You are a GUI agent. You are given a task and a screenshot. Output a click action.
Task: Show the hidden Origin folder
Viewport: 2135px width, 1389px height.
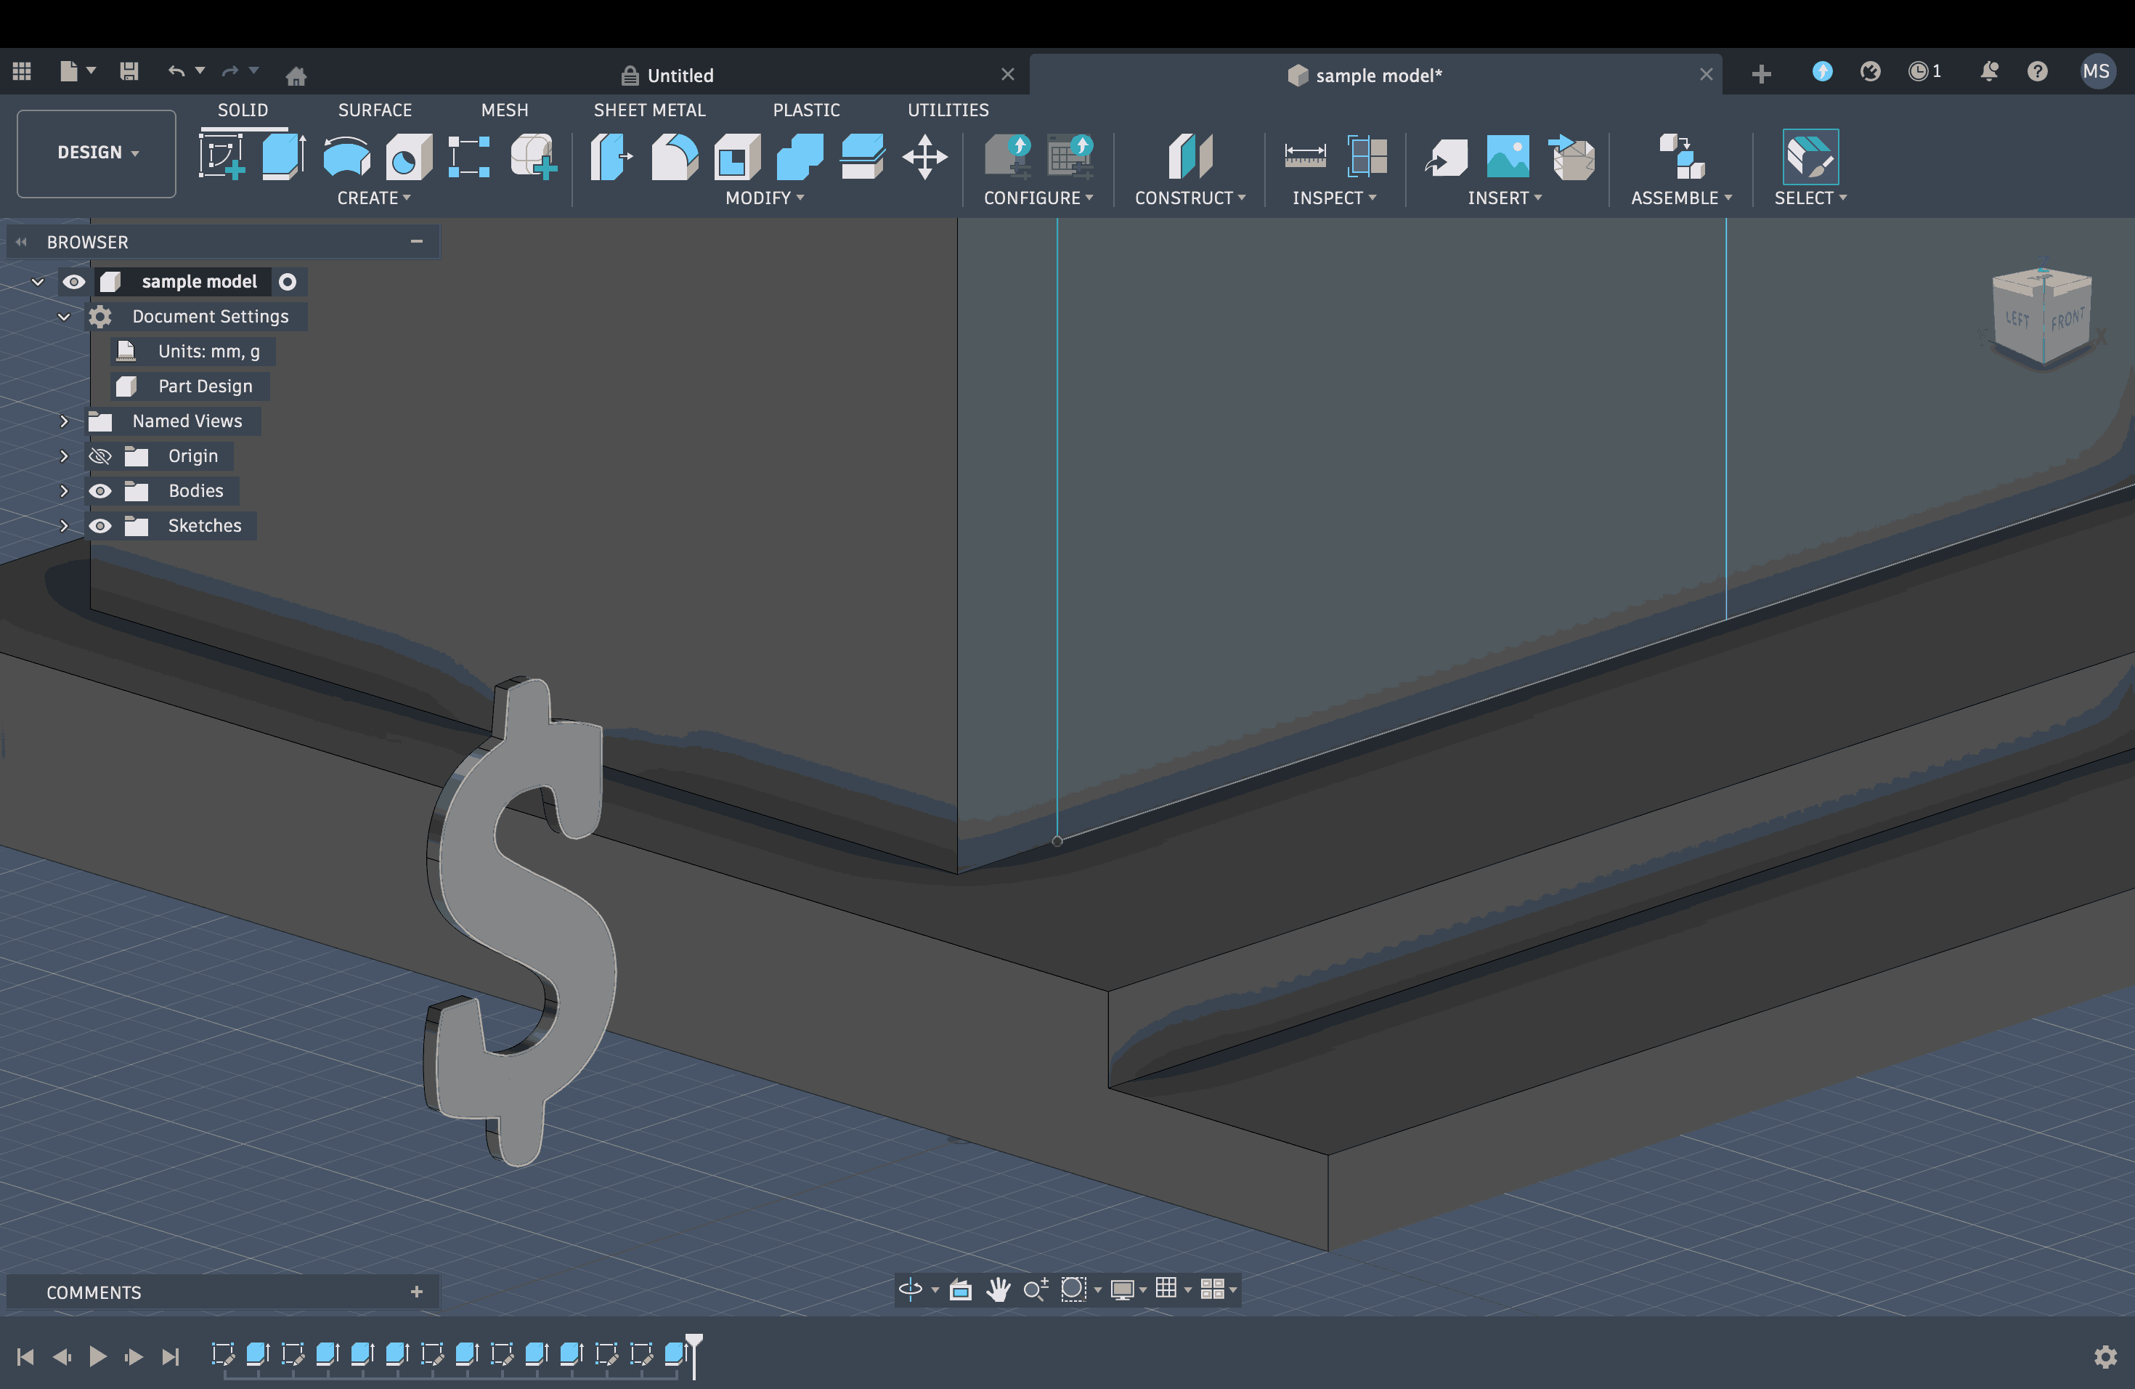100,455
